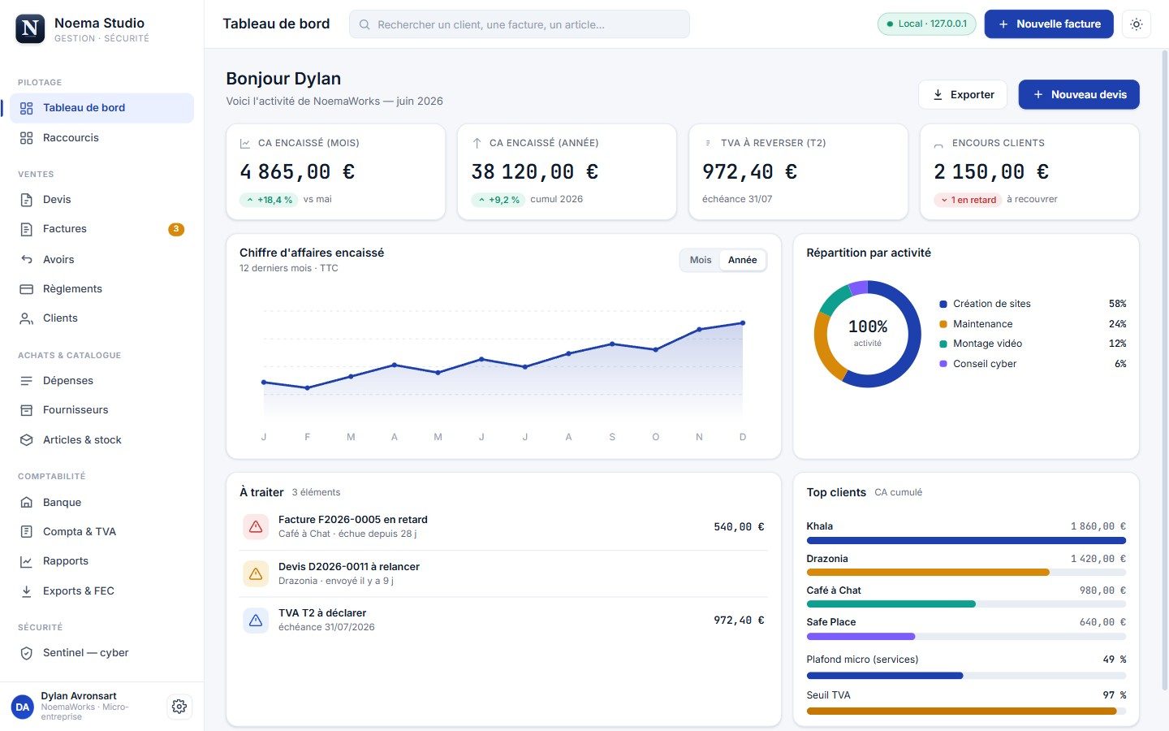Open Tableau de bord grid icon
The width and height of the screenshot is (1169, 731).
tap(27, 108)
